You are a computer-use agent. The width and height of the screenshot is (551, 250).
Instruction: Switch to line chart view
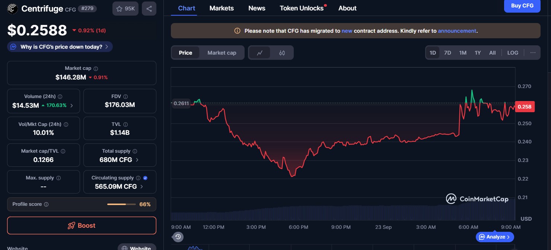coord(260,53)
